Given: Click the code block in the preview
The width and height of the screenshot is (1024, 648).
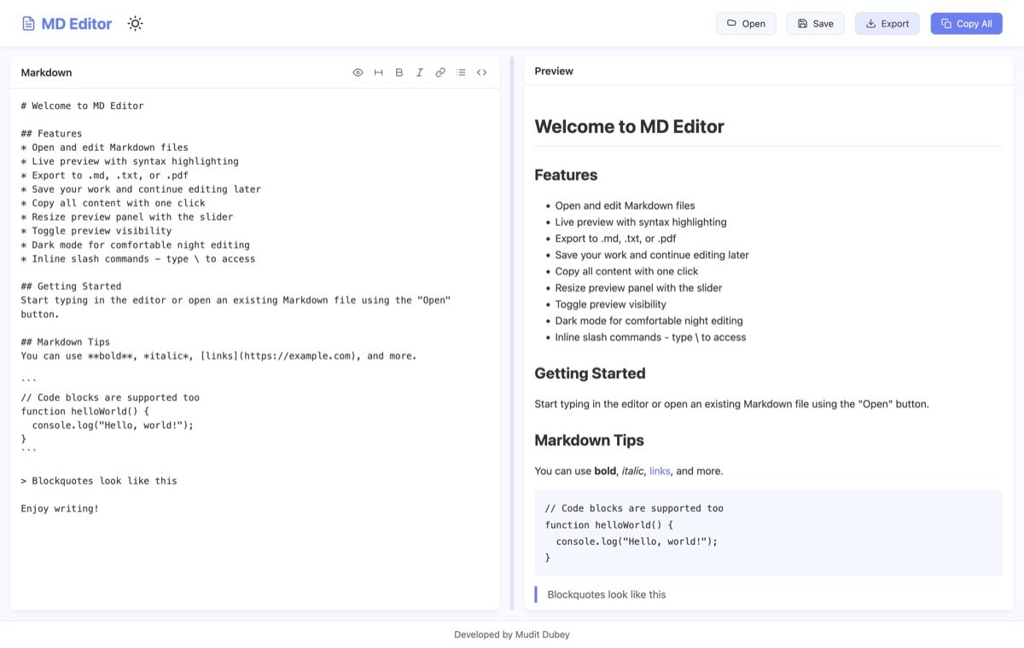Looking at the screenshot, I should (769, 532).
